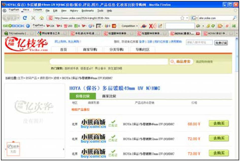The image size is (240, 161).
Task: Reload the page with the blue refresh icon
Action: tap(25, 18)
